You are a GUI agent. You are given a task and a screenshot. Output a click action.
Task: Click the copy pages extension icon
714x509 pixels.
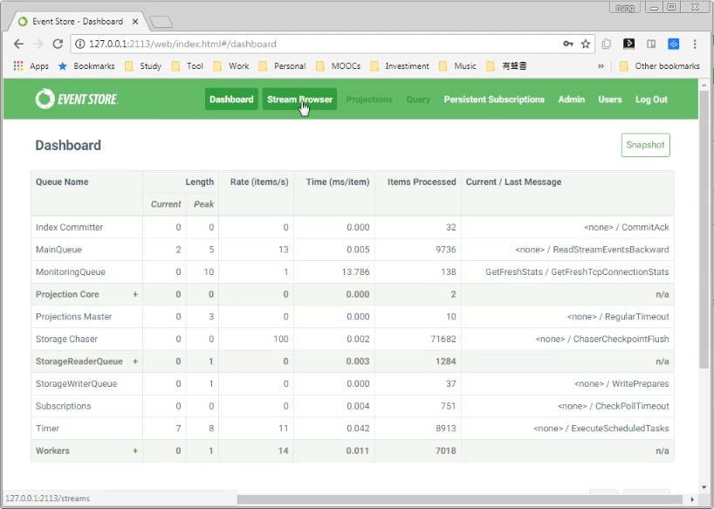point(606,44)
